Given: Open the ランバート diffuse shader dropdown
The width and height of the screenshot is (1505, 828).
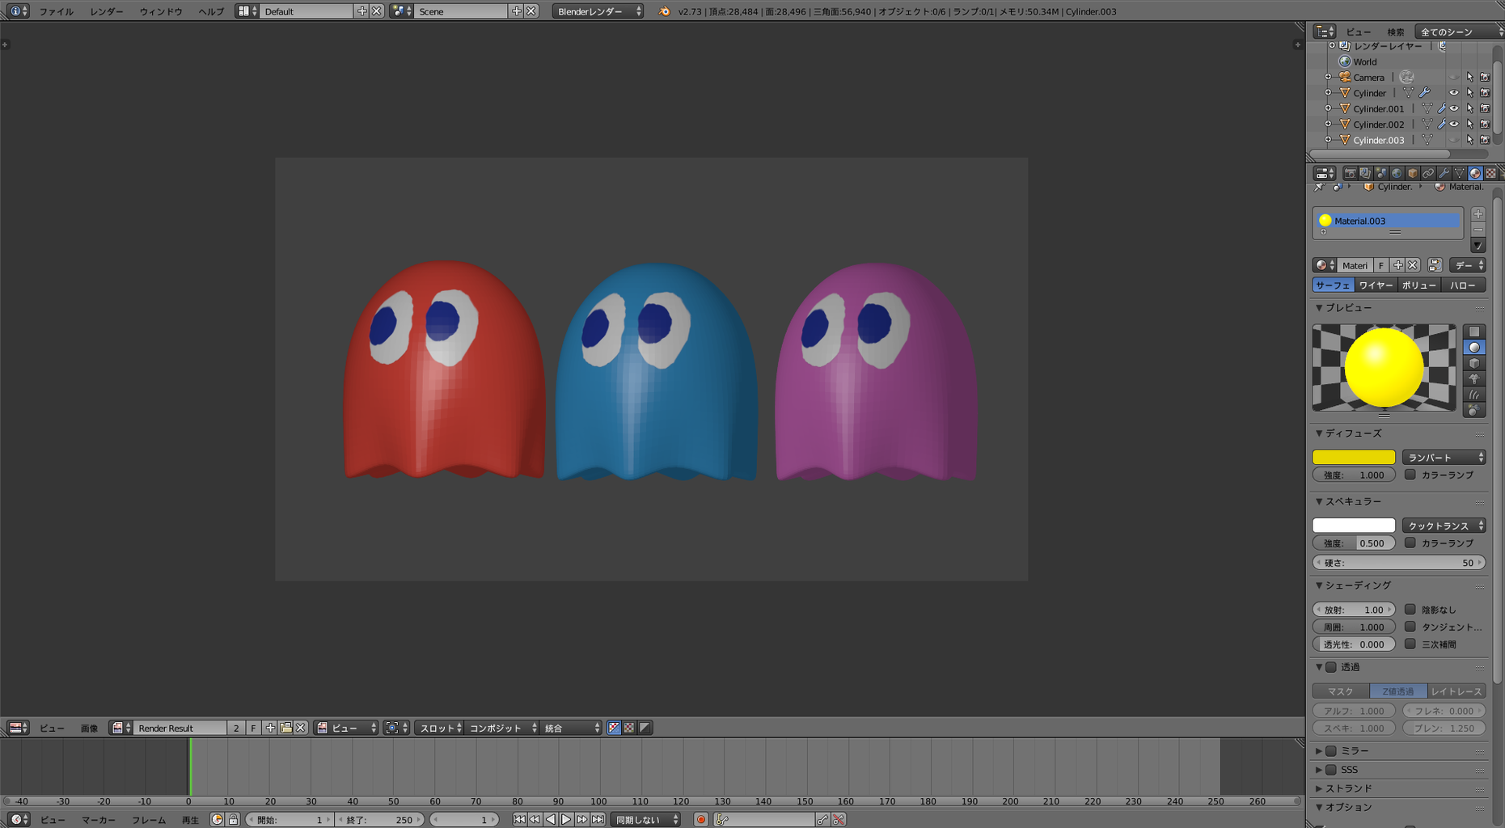Looking at the screenshot, I should (x=1444, y=458).
